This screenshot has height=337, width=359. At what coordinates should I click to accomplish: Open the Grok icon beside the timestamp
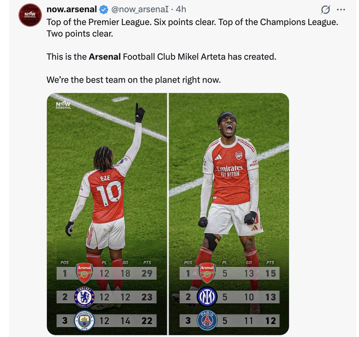tap(325, 10)
